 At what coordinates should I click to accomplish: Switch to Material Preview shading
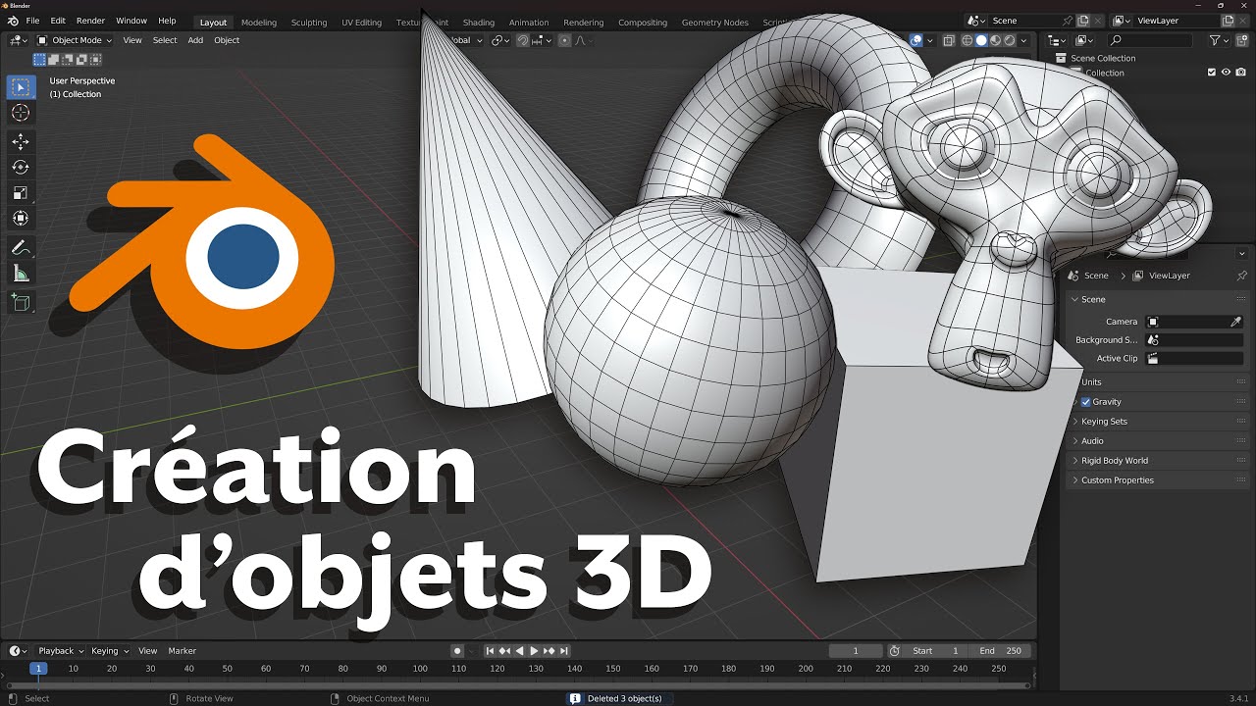click(x=995, y=40)
